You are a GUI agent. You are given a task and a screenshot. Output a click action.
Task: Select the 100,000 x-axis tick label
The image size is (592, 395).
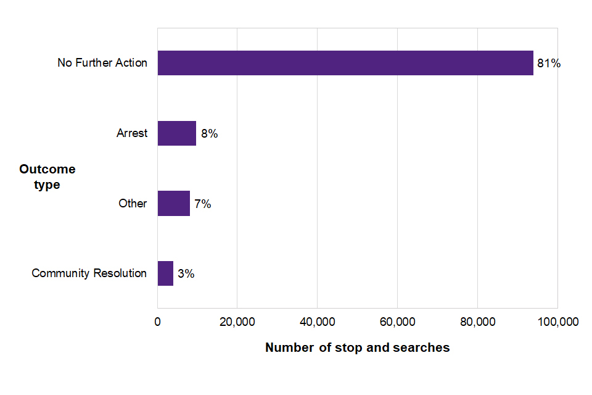[557, 322]
